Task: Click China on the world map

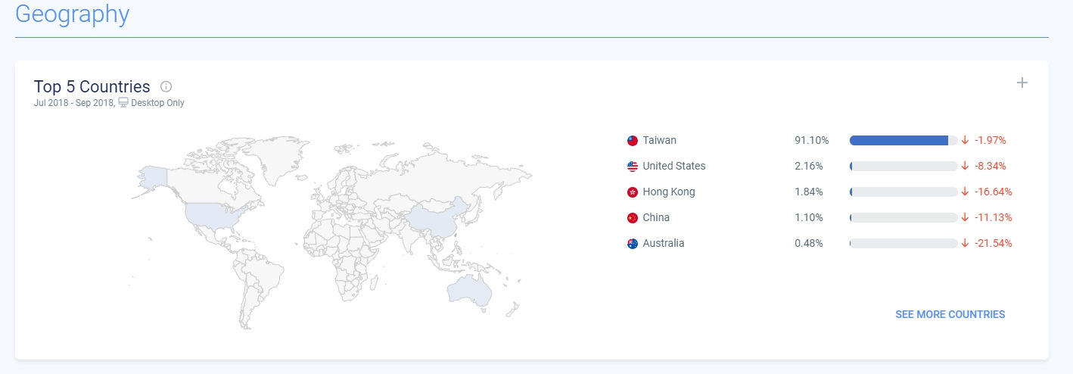Action: click(x=434, y=217)
